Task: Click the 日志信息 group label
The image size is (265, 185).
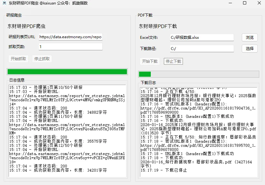Action: (x=17, y=80)
